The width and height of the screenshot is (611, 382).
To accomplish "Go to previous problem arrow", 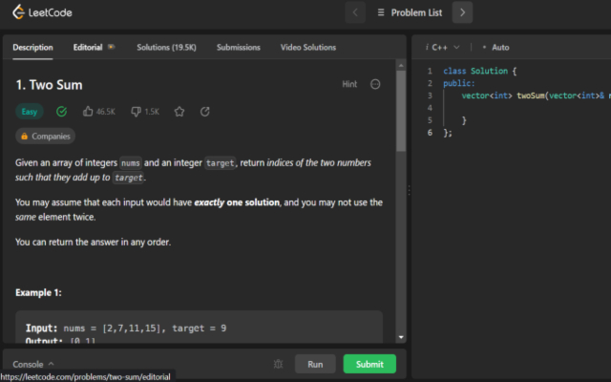I will (355, 12).
